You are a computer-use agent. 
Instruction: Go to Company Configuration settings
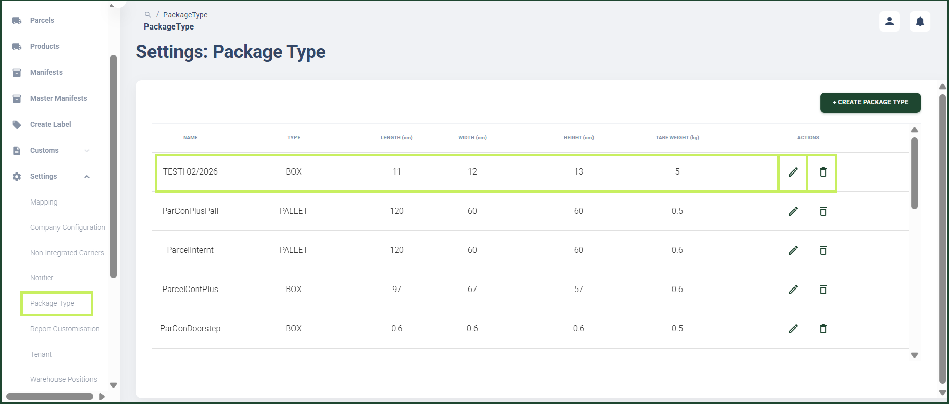click(68, 227)
